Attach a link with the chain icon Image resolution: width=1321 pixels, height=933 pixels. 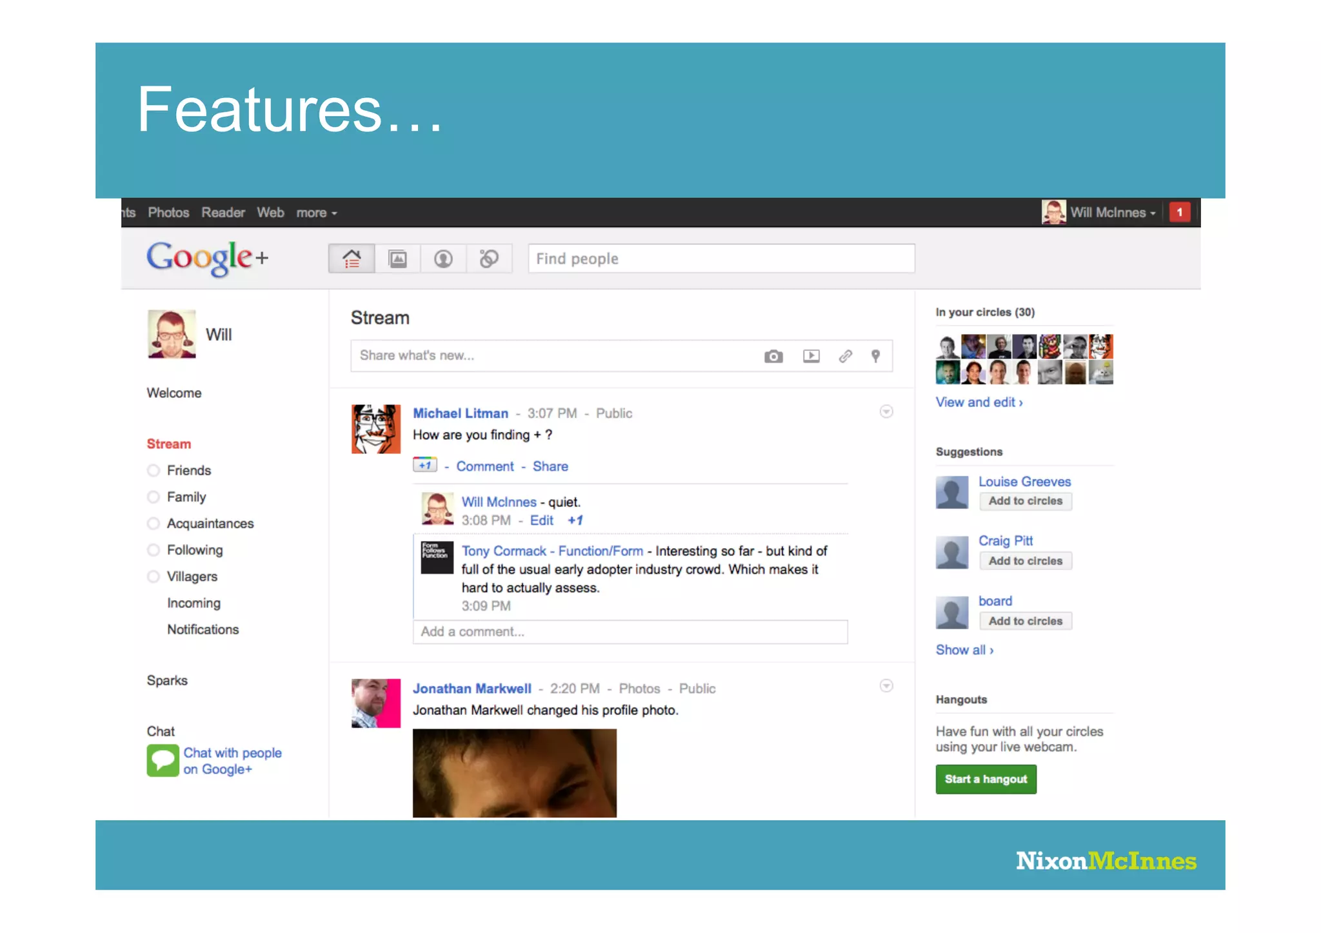coord(845,356)
